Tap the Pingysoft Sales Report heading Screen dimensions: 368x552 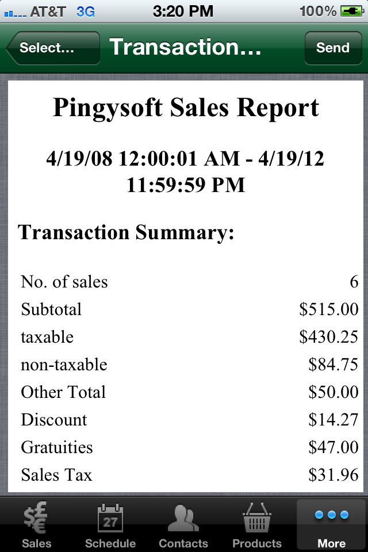[186, 107]
